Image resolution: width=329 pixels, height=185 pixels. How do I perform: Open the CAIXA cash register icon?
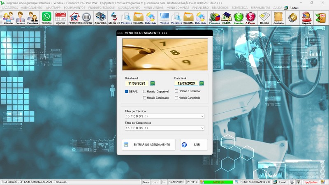tap(226, 18)
